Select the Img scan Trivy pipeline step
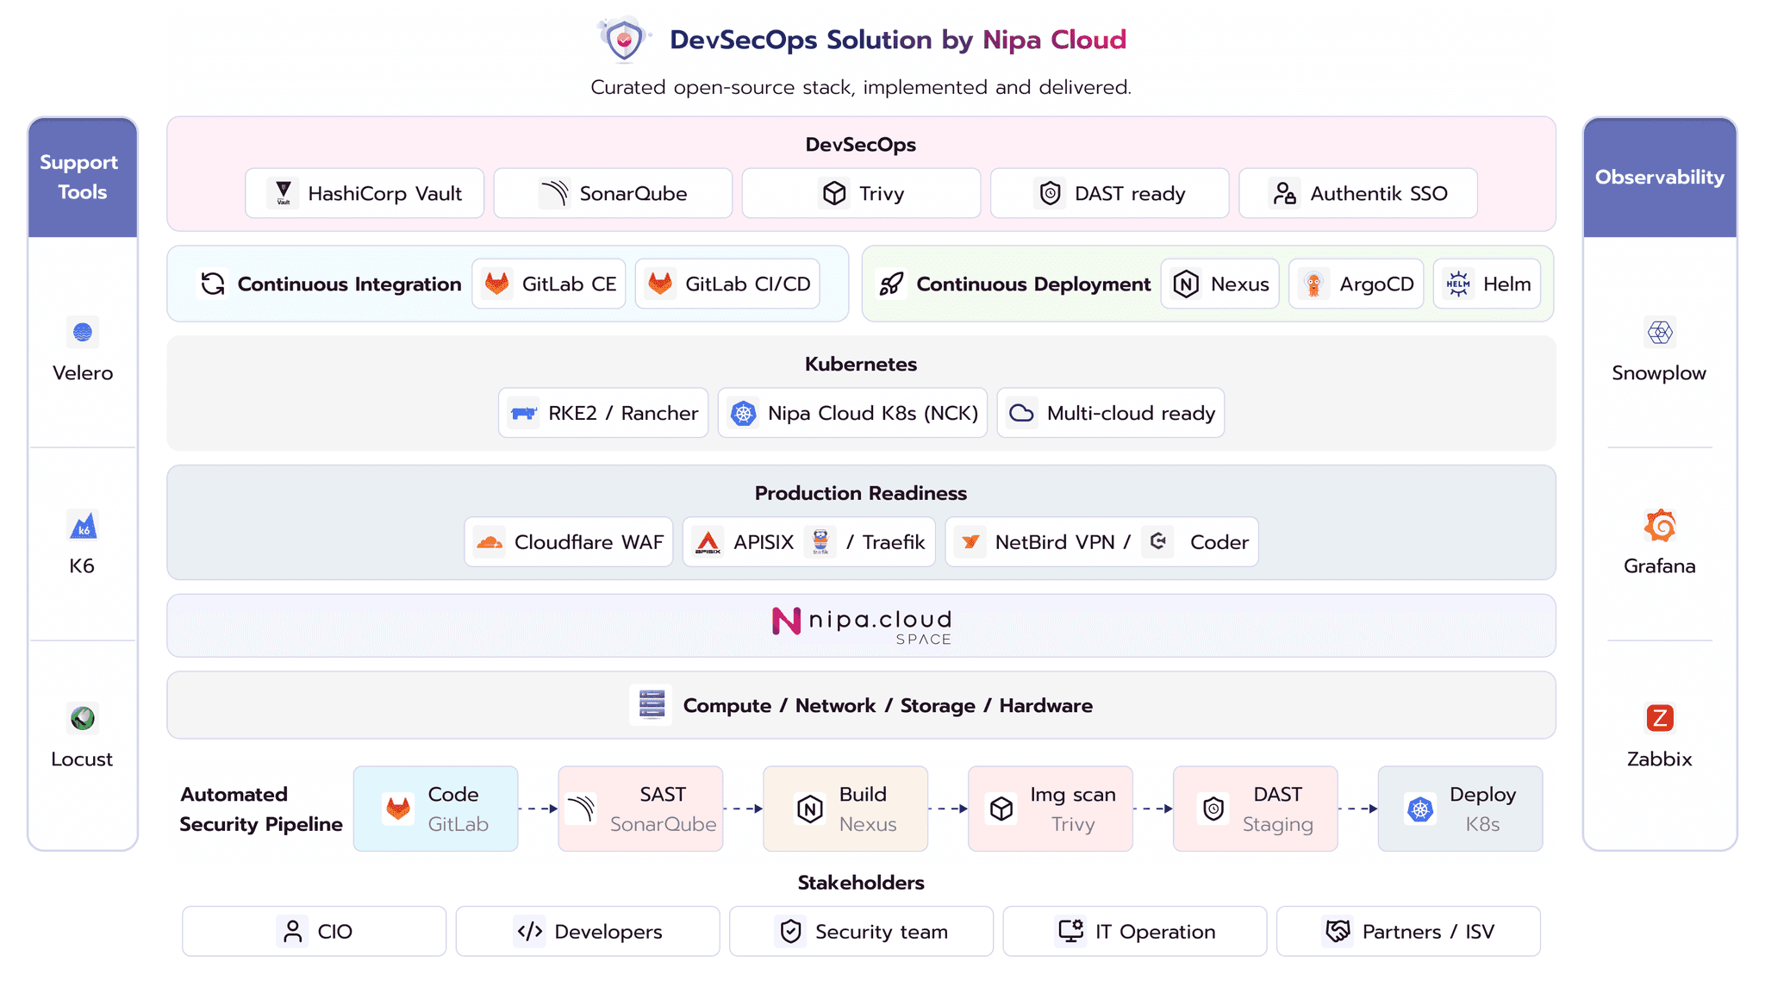This screenshot has height=993, width=1765. coord(1051,809)
